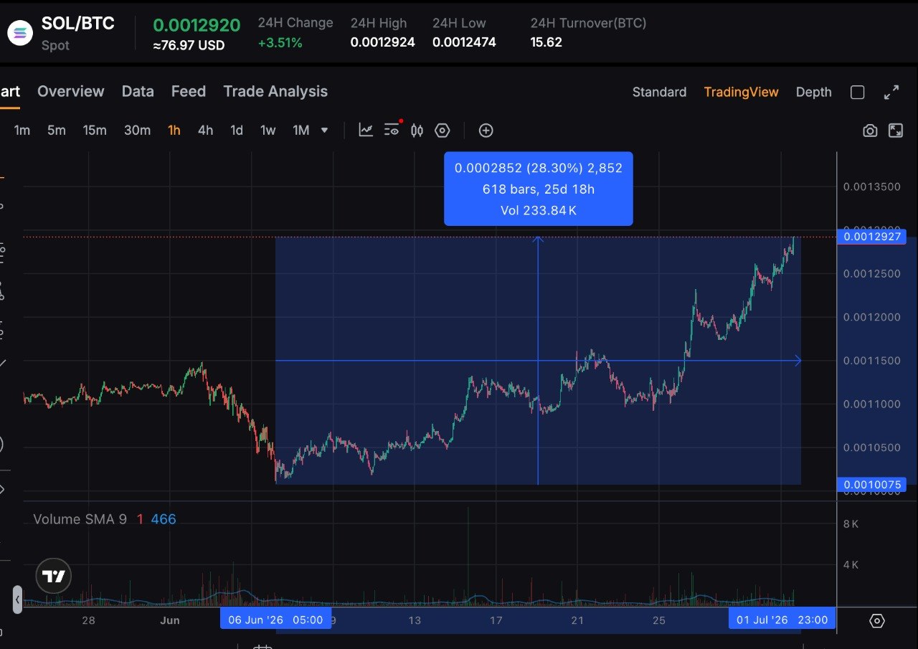This screenshot has width=918, height=649.
Task: Open the hexagon settings icon on time axis
Action: pos(876,620)
